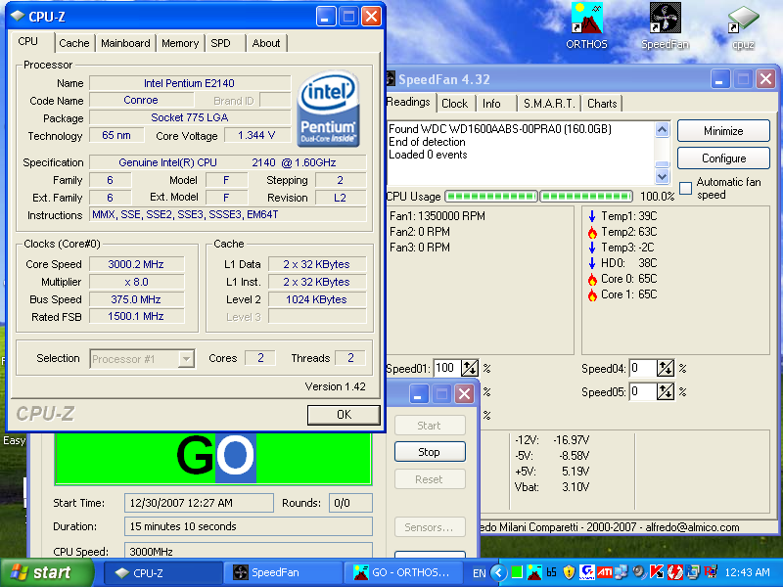Open the SpeedFan desktop shortcut icon
This screenshot has width=783, height=587.
coord(666,20)
